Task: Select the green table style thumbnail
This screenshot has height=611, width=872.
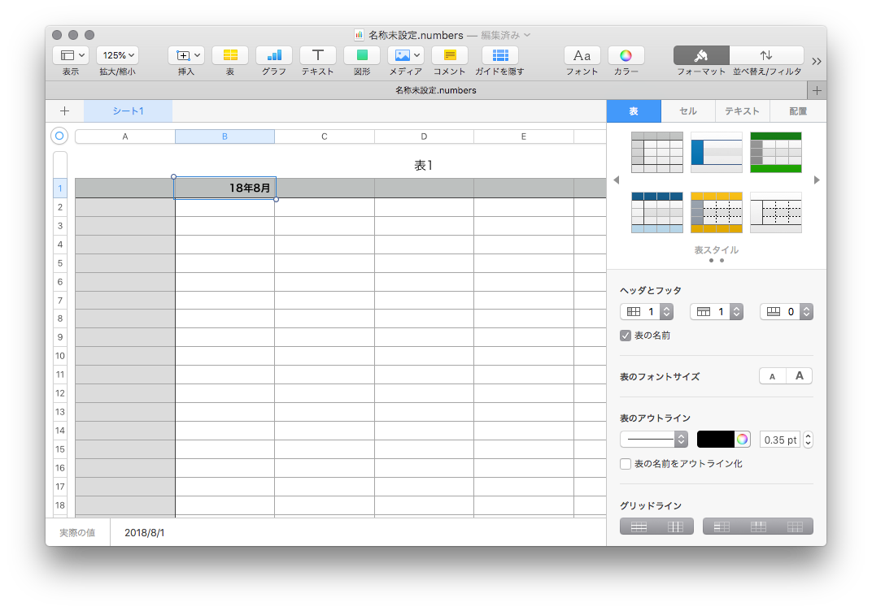Action: (775, 152)
